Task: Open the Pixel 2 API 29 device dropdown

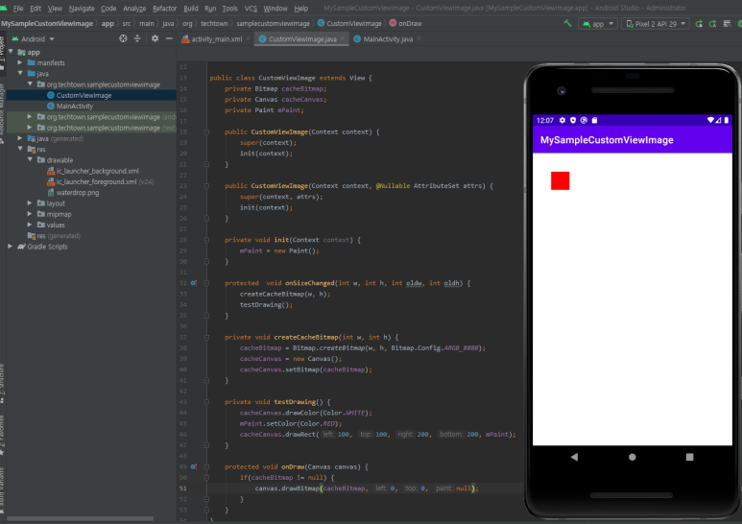Action: (656, 24)
